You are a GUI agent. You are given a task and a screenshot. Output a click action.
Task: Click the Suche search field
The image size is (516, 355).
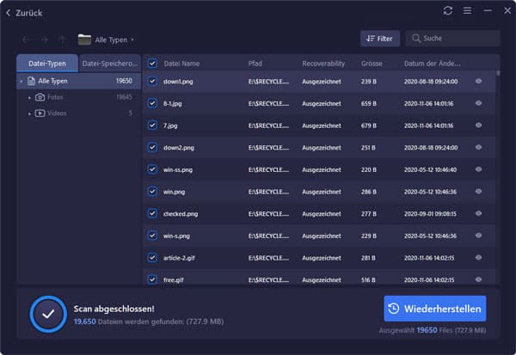pos(453,39)
